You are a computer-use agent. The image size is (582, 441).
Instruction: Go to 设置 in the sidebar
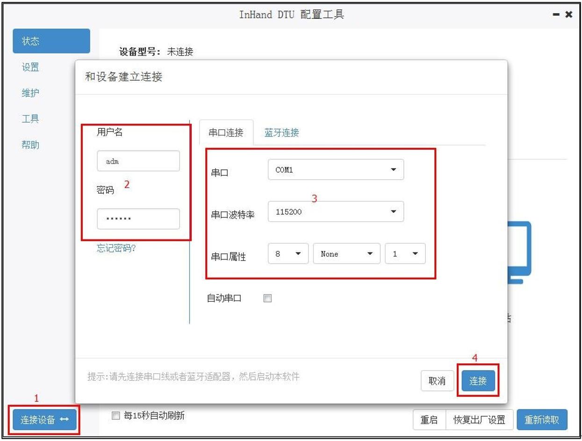coord(30,67)
